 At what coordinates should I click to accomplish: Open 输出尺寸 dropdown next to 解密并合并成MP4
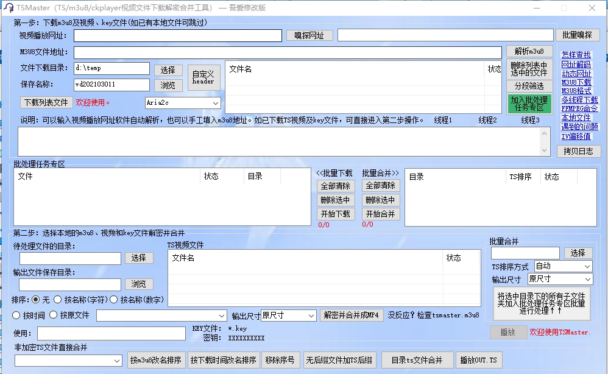click(289, 316)
